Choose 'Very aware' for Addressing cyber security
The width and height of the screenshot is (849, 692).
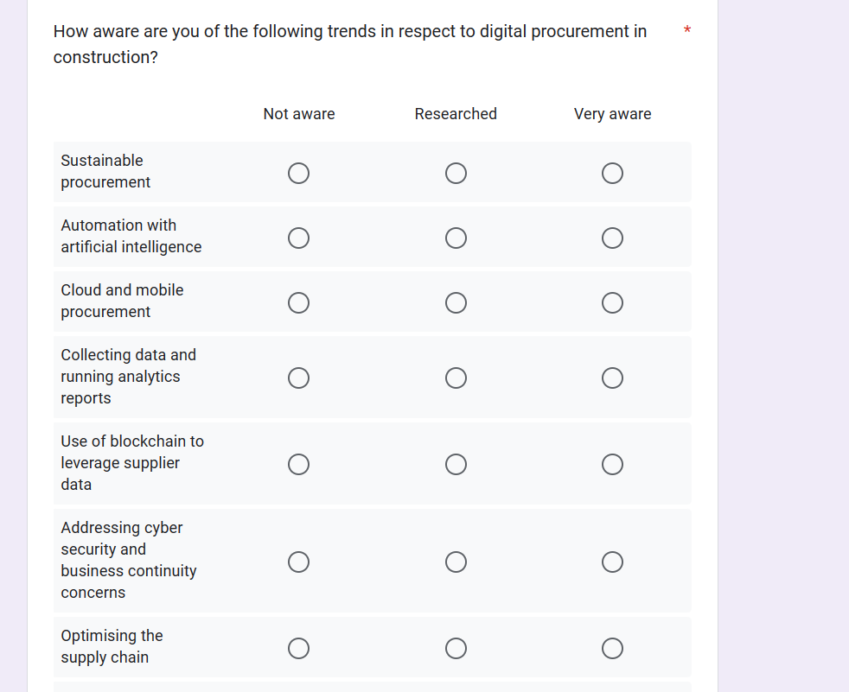(x=612, y=562)
